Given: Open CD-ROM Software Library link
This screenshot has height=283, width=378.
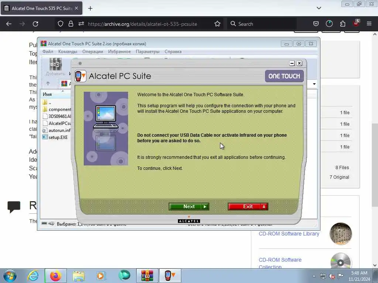Looking at the screenshot, I should (289, 234).
